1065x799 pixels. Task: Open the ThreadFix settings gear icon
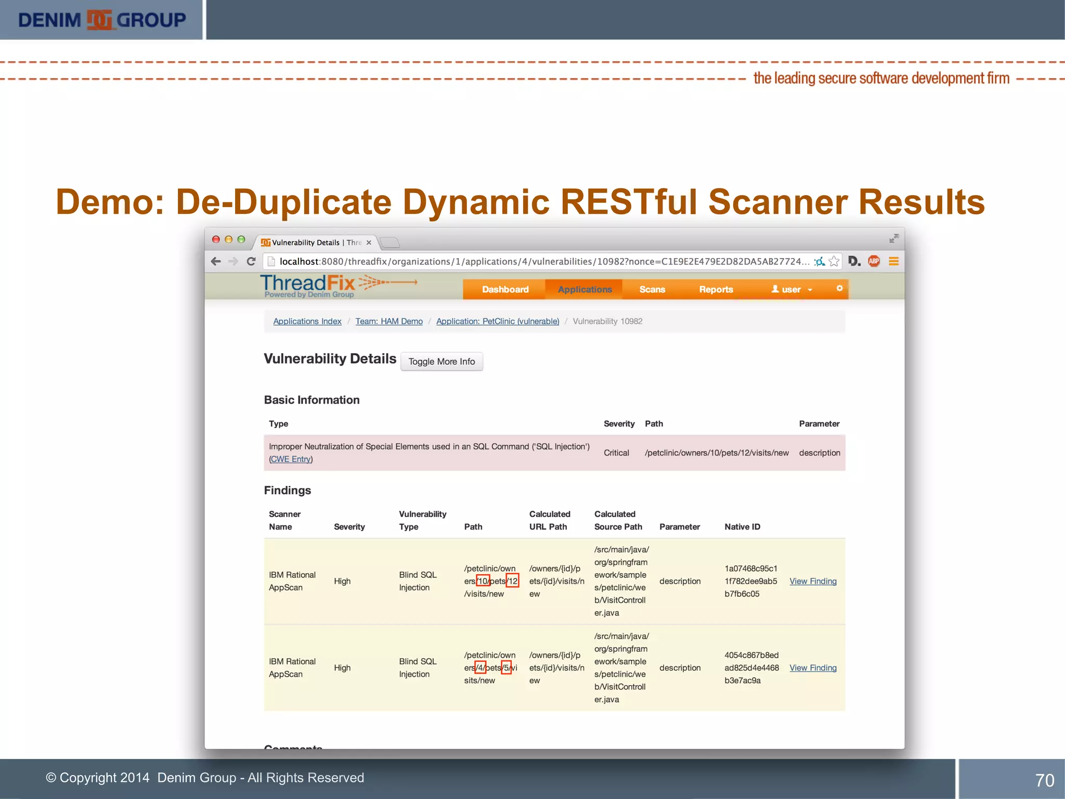pos(839,288)
